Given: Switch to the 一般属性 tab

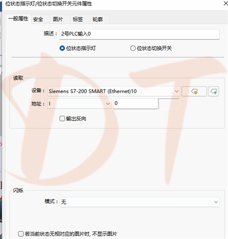Looking at the screenshot, I should [x=18, y=19].
